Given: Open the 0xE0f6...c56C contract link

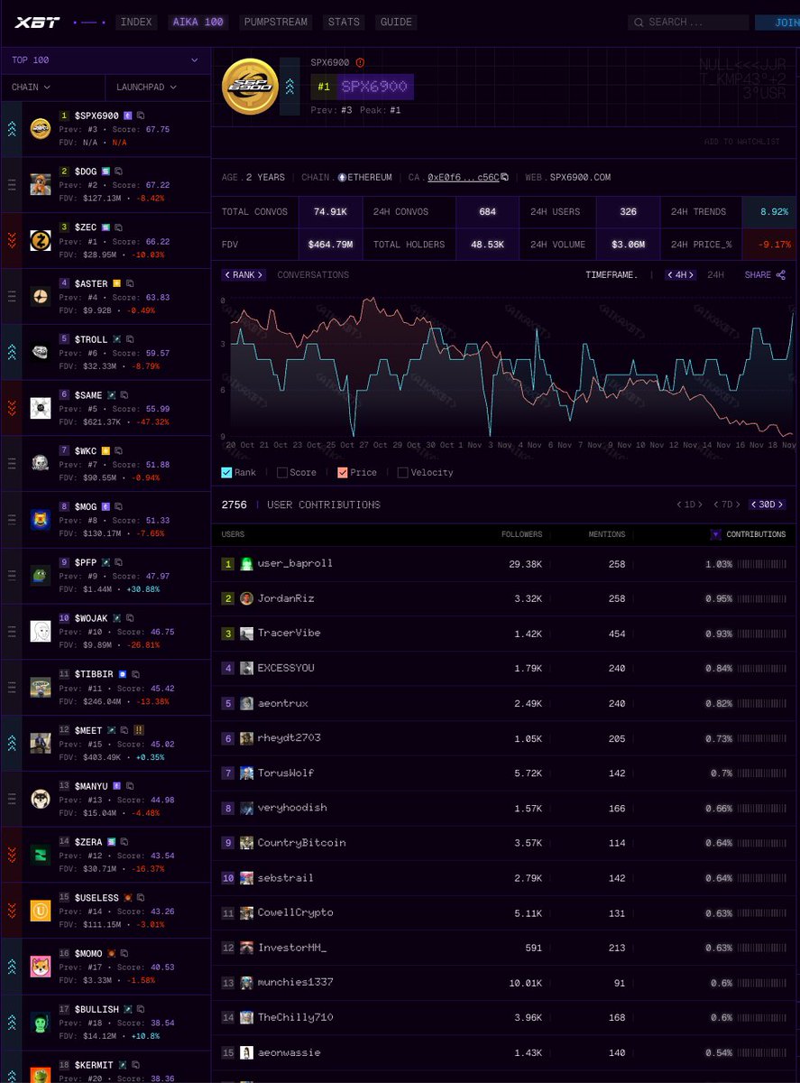Looking at the screenshot, I should click(463, 178).
